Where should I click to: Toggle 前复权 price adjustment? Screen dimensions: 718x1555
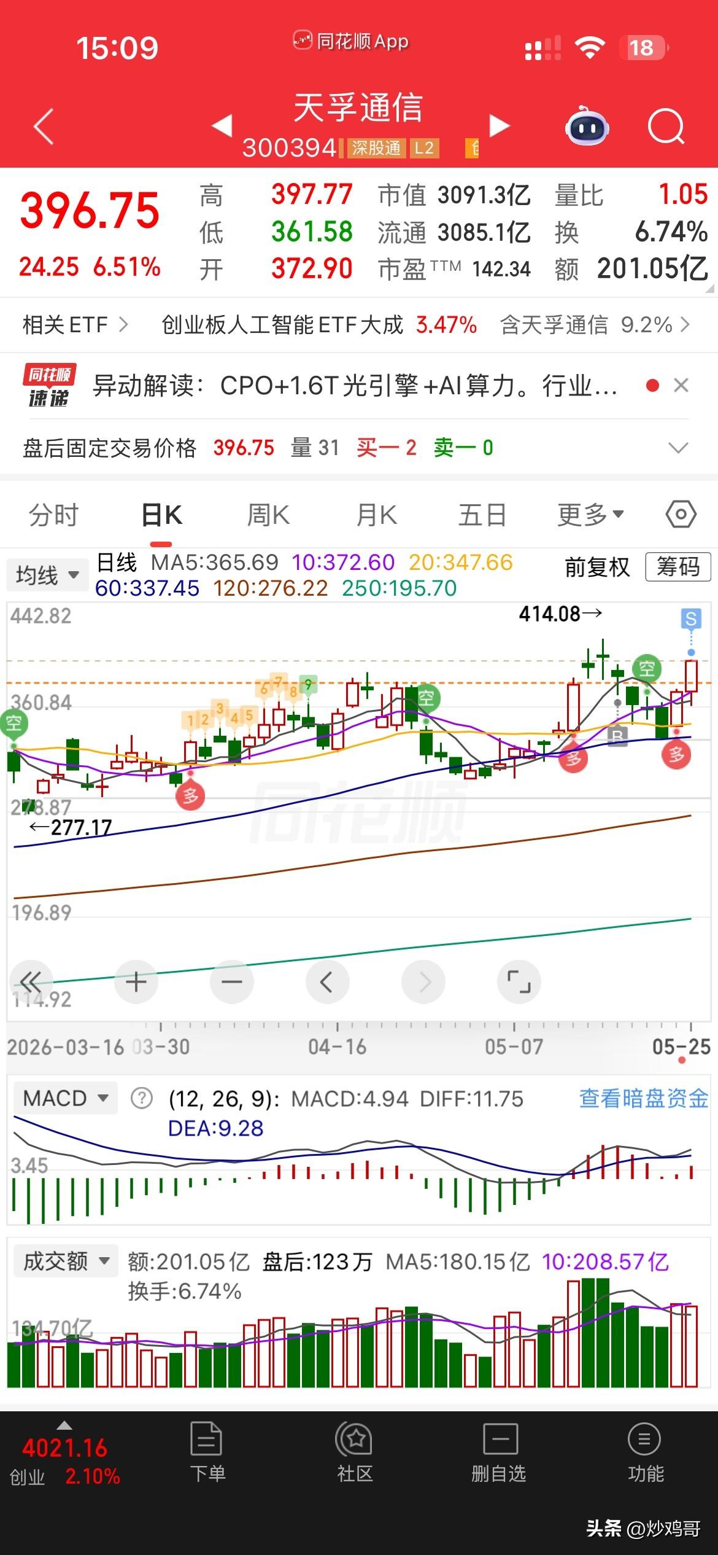[597, 567]
